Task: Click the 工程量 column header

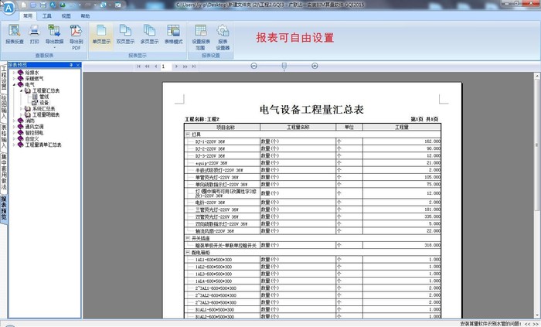Action: click(x=402, y=127)
